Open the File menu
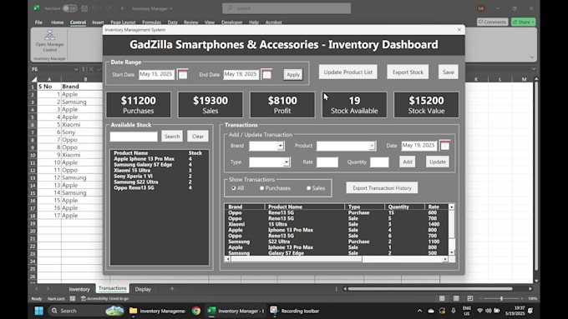The width and height of the screenshot is (568, 319). point(38,22)
